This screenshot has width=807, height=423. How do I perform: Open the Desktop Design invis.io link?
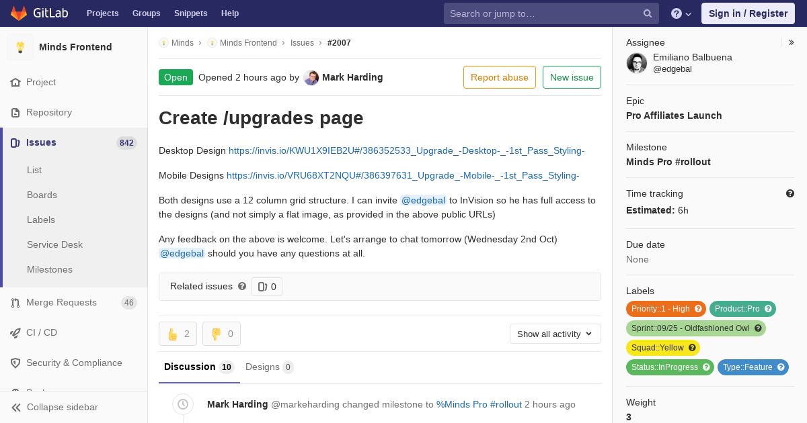407,150
